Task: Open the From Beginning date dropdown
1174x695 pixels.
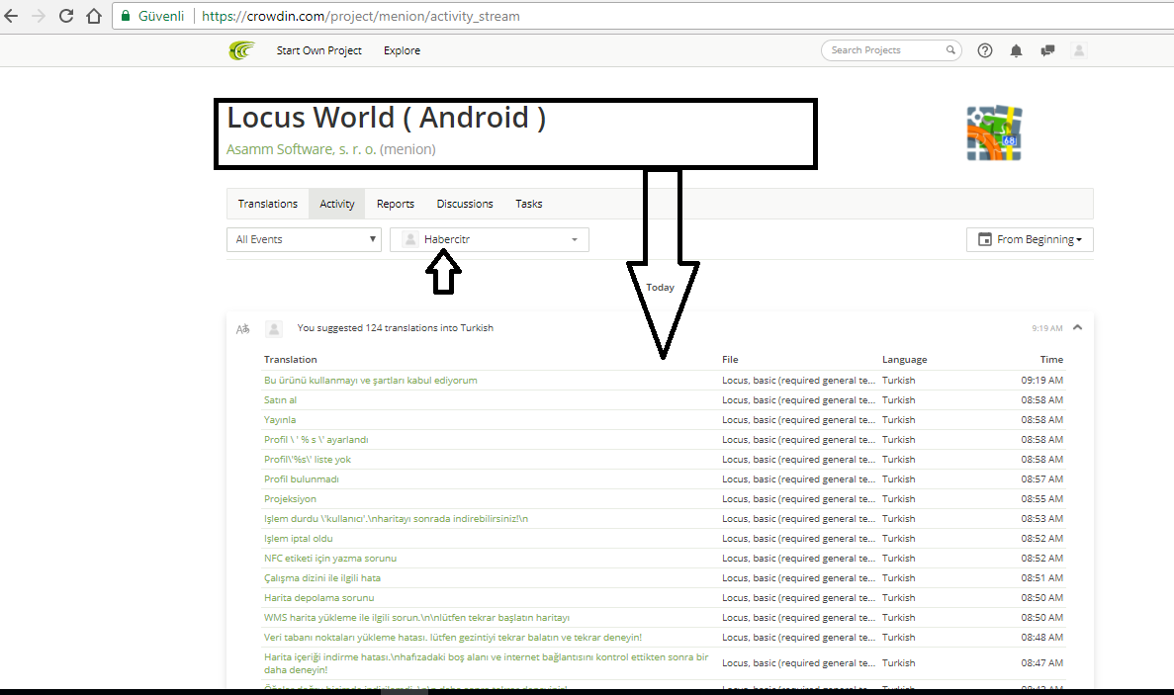Action: (1030, 239)
